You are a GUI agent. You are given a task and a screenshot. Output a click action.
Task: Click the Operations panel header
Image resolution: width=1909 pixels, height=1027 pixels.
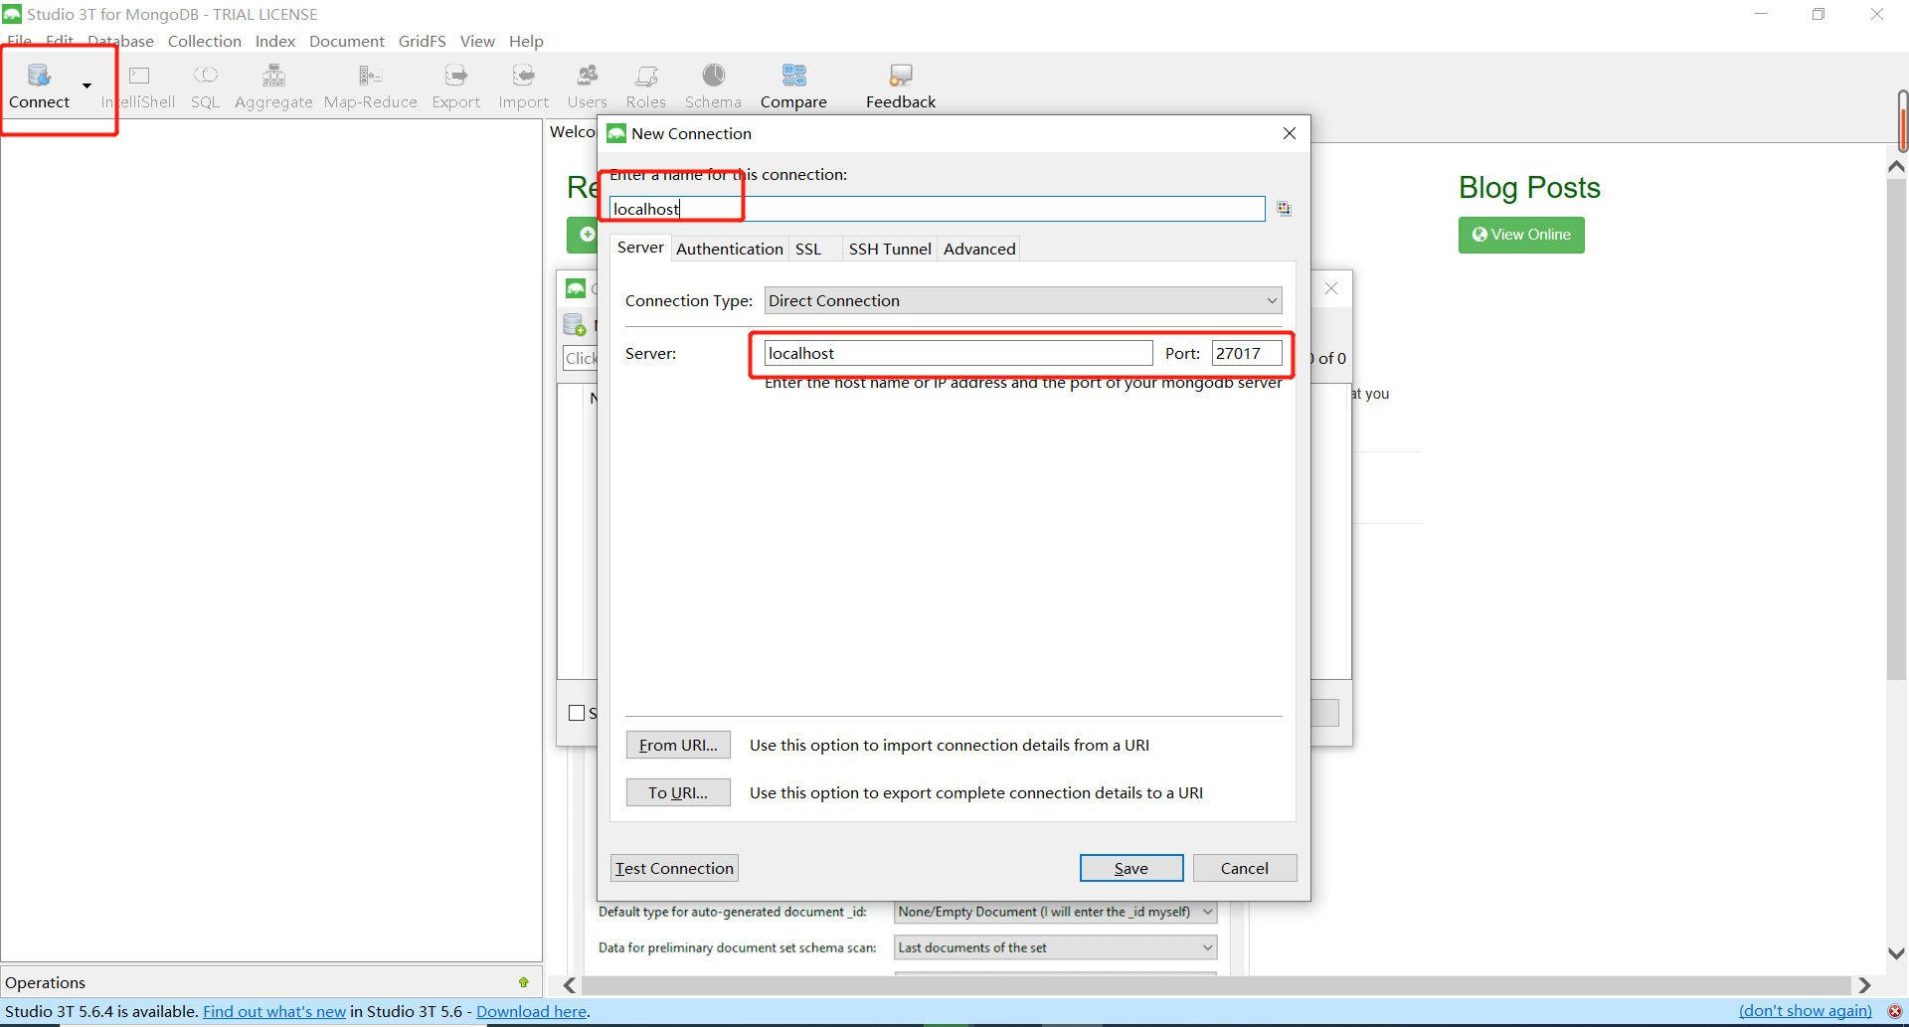(270, 982)
